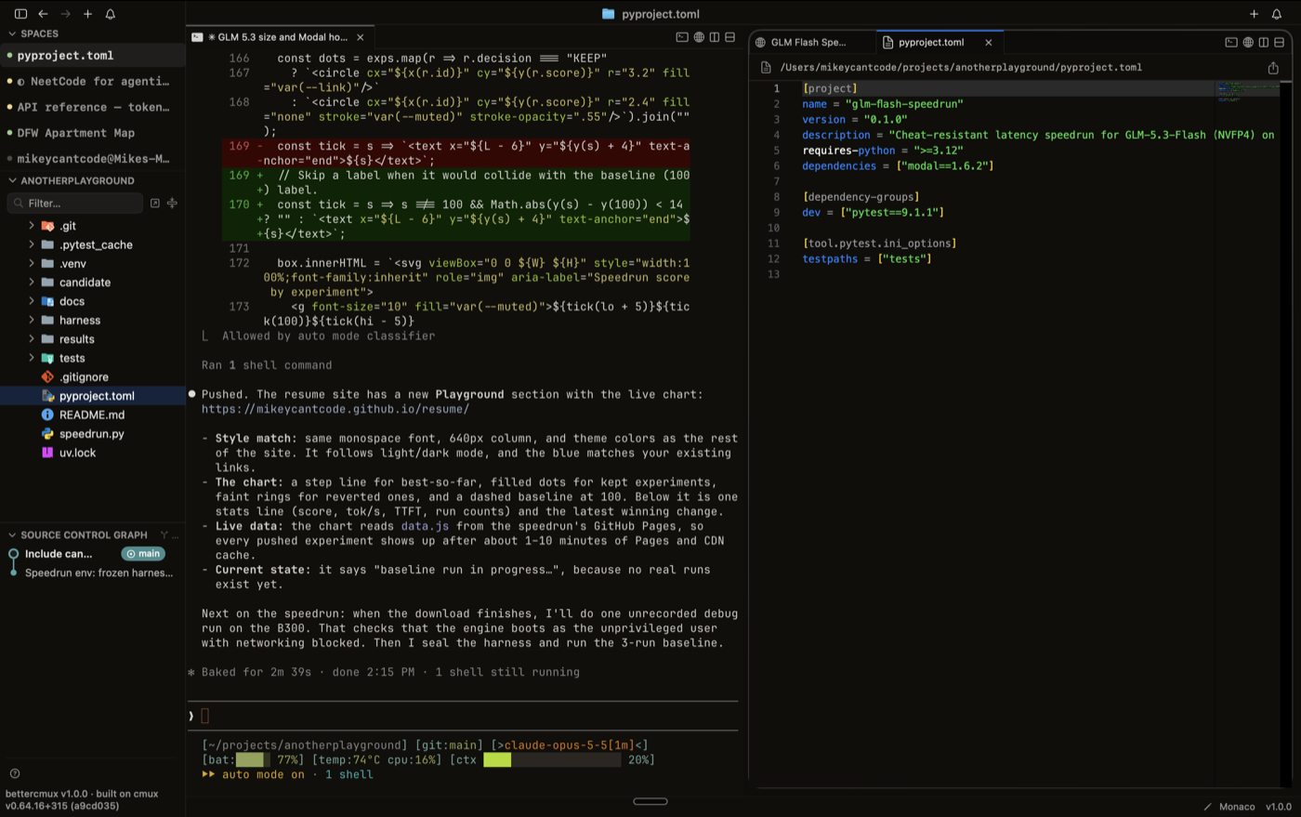Split right pane horizontally with the rows icon
Screen dimensions: 1301x817
click(1280, 42)
